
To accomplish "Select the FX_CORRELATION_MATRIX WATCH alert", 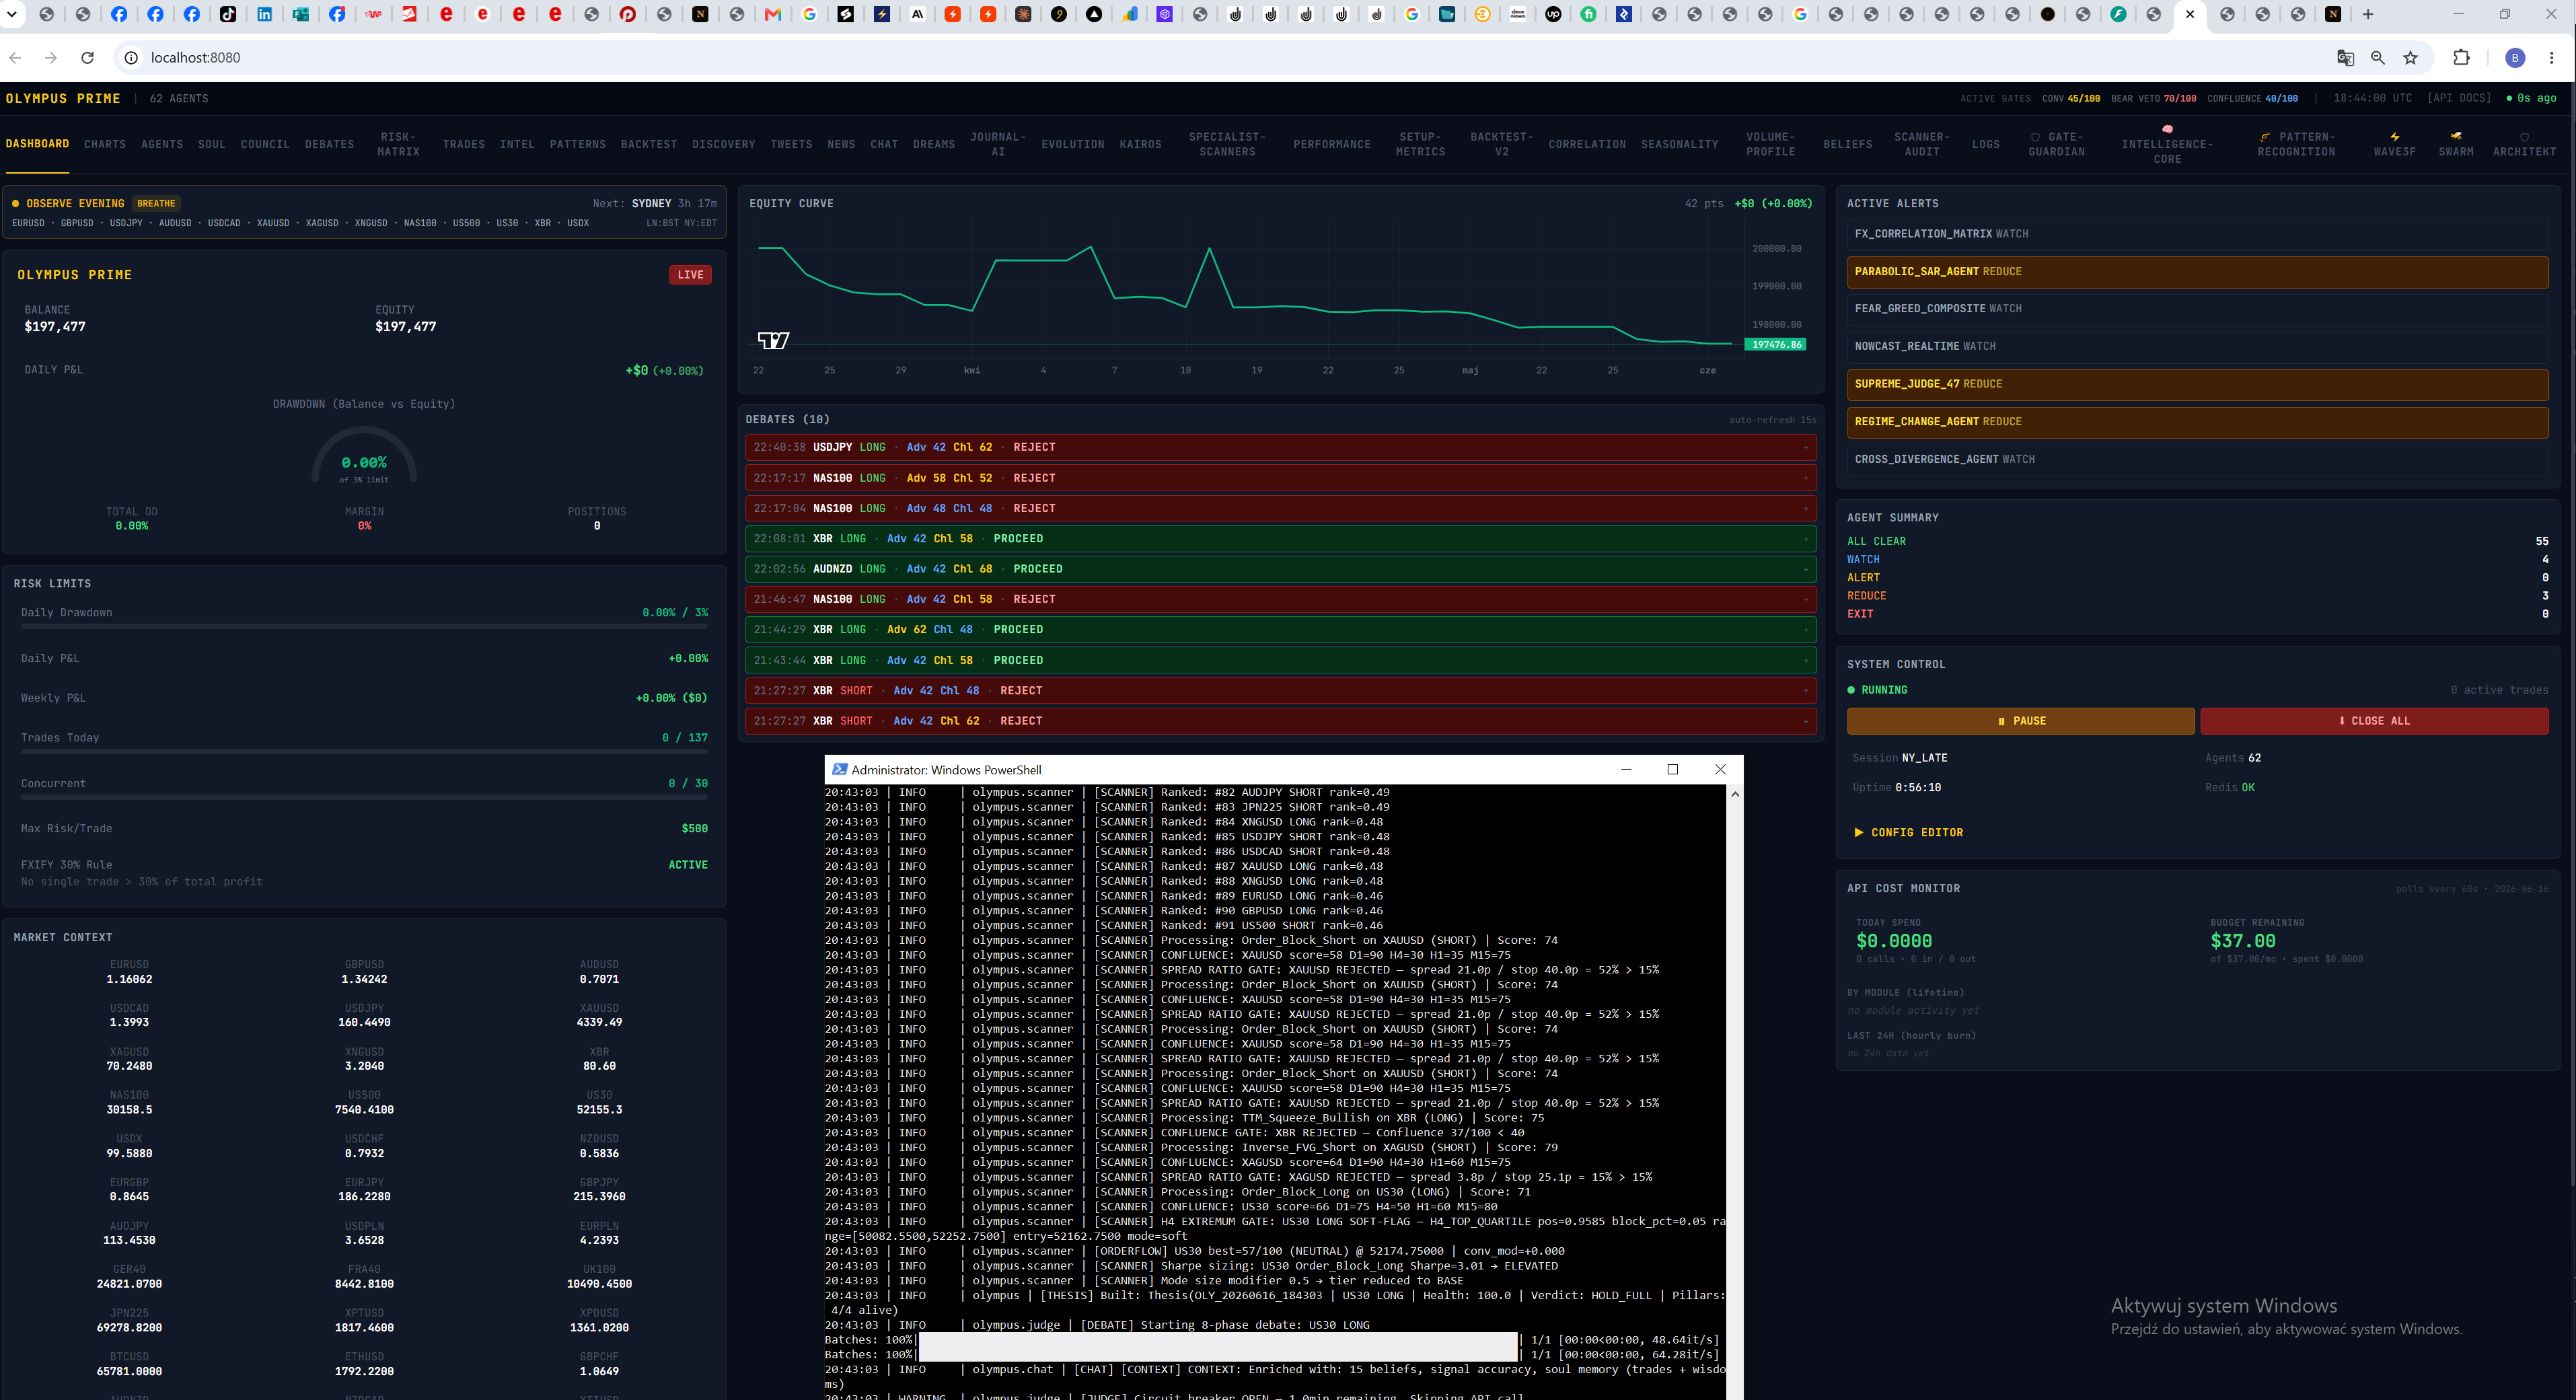I will (x=2197, y=234).
